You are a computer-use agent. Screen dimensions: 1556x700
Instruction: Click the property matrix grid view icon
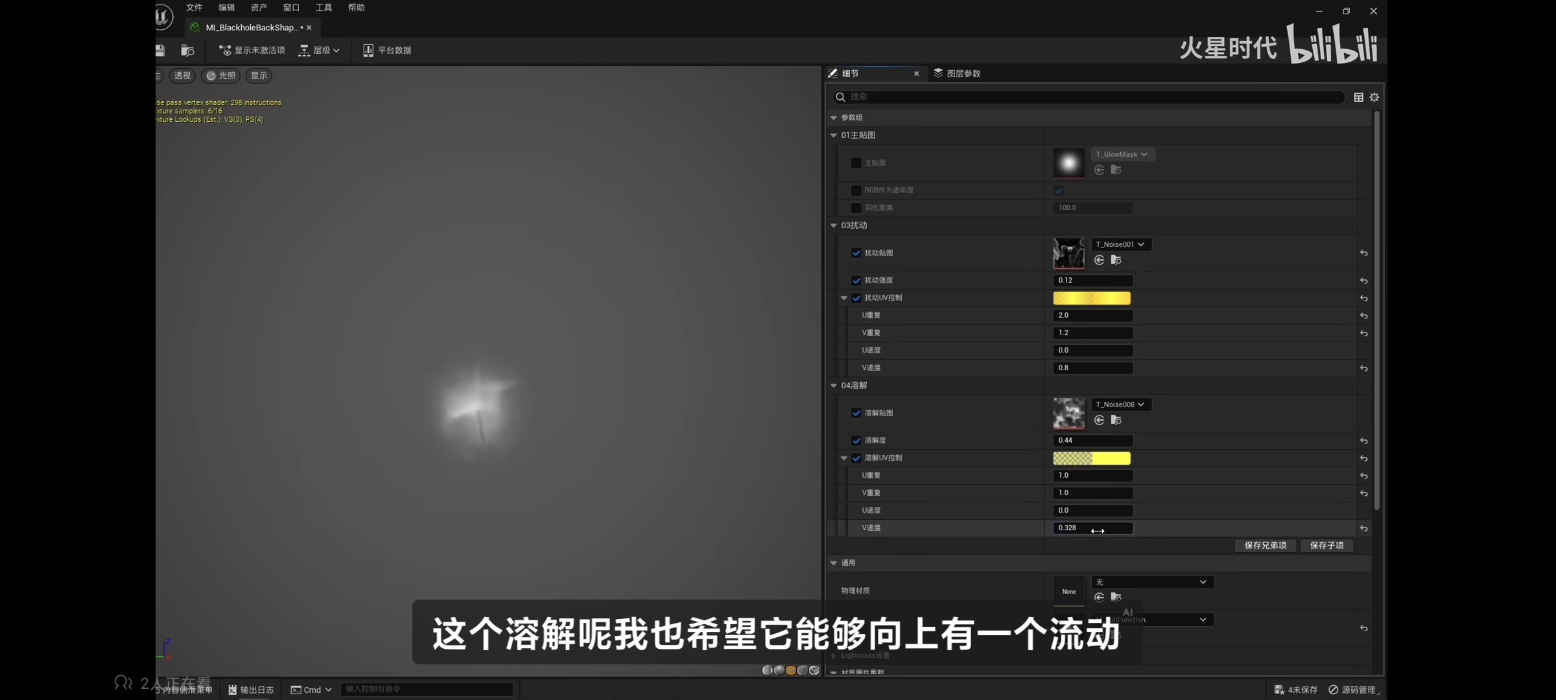coord(1358,97)
